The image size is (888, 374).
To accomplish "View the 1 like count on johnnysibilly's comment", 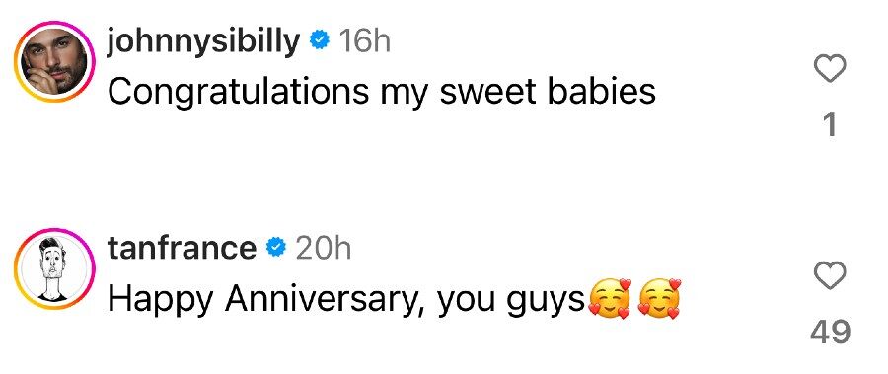I will tap(830, 124).
